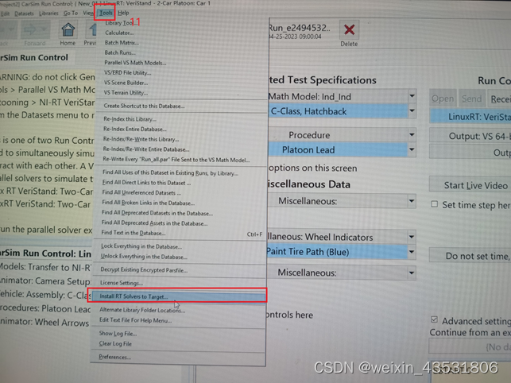
Task: Select Edit Text File For Help Menu
Action: point(136,320)
